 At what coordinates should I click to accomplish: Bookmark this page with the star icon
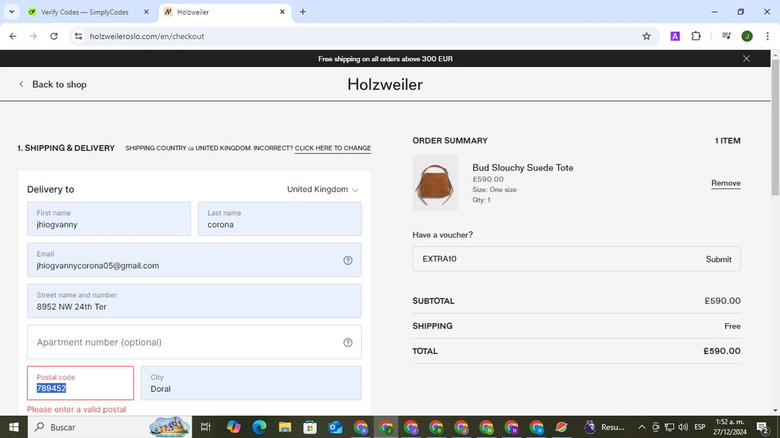coord(646,36)
